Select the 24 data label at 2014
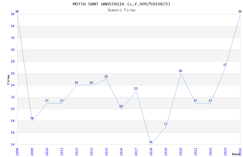The width and height of the screenshot is (243, 157). point(91,82)
